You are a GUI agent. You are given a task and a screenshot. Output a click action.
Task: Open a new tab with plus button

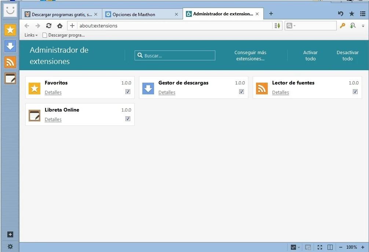click(x=271, y=14)
